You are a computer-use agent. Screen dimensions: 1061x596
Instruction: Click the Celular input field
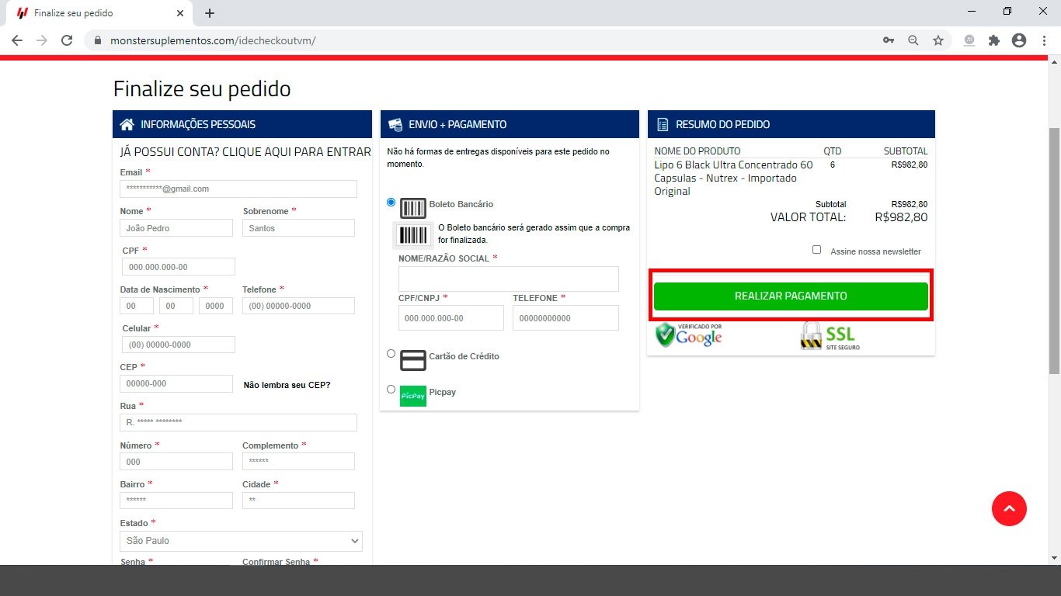(179, 345)
